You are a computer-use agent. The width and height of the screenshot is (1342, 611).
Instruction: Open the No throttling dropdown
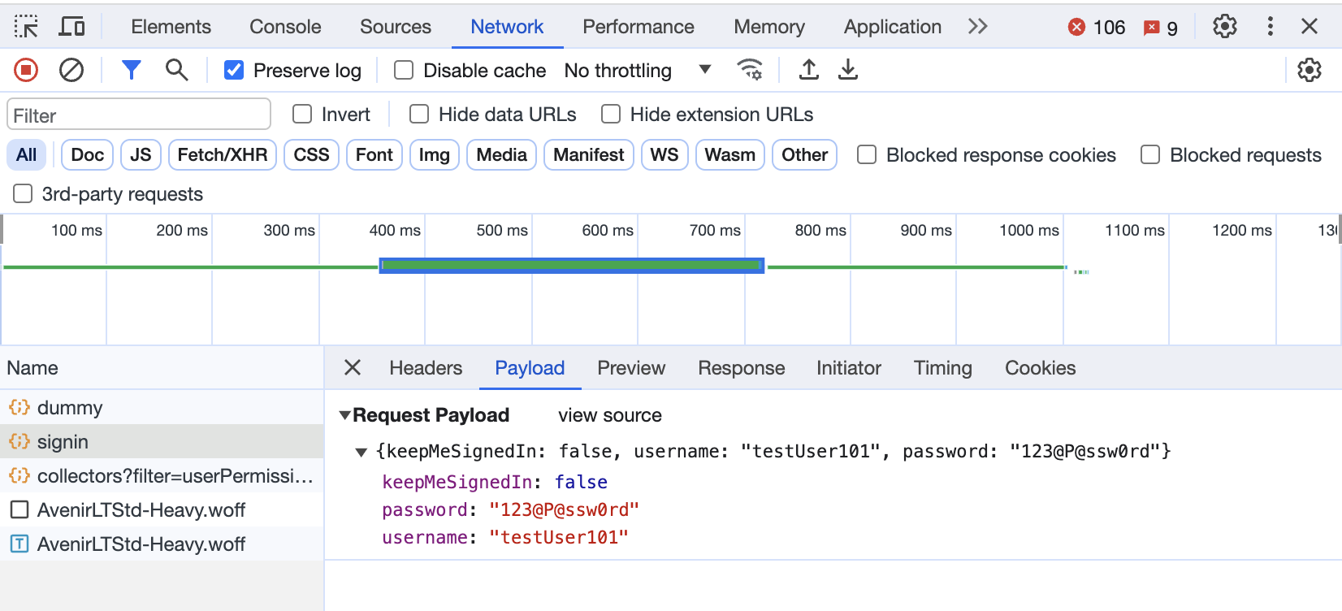[x=638, y=71]
